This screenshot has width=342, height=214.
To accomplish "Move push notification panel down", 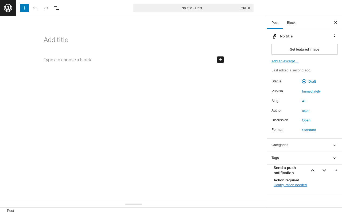I will (x=324, y=170).
